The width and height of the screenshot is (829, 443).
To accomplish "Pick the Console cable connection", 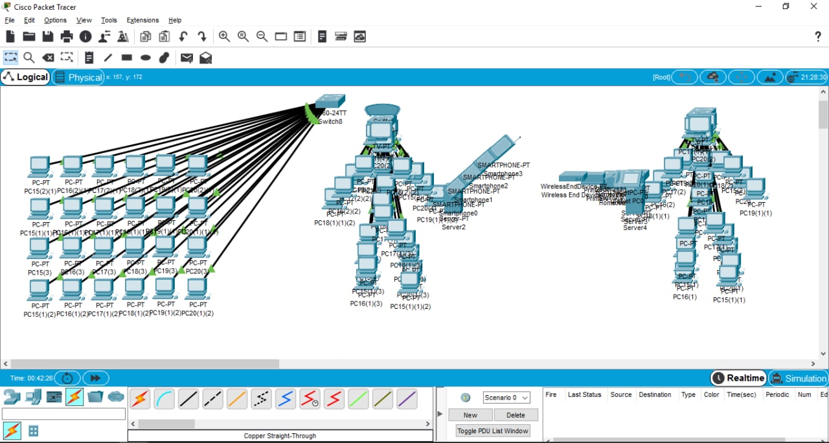I will point(165,399).
